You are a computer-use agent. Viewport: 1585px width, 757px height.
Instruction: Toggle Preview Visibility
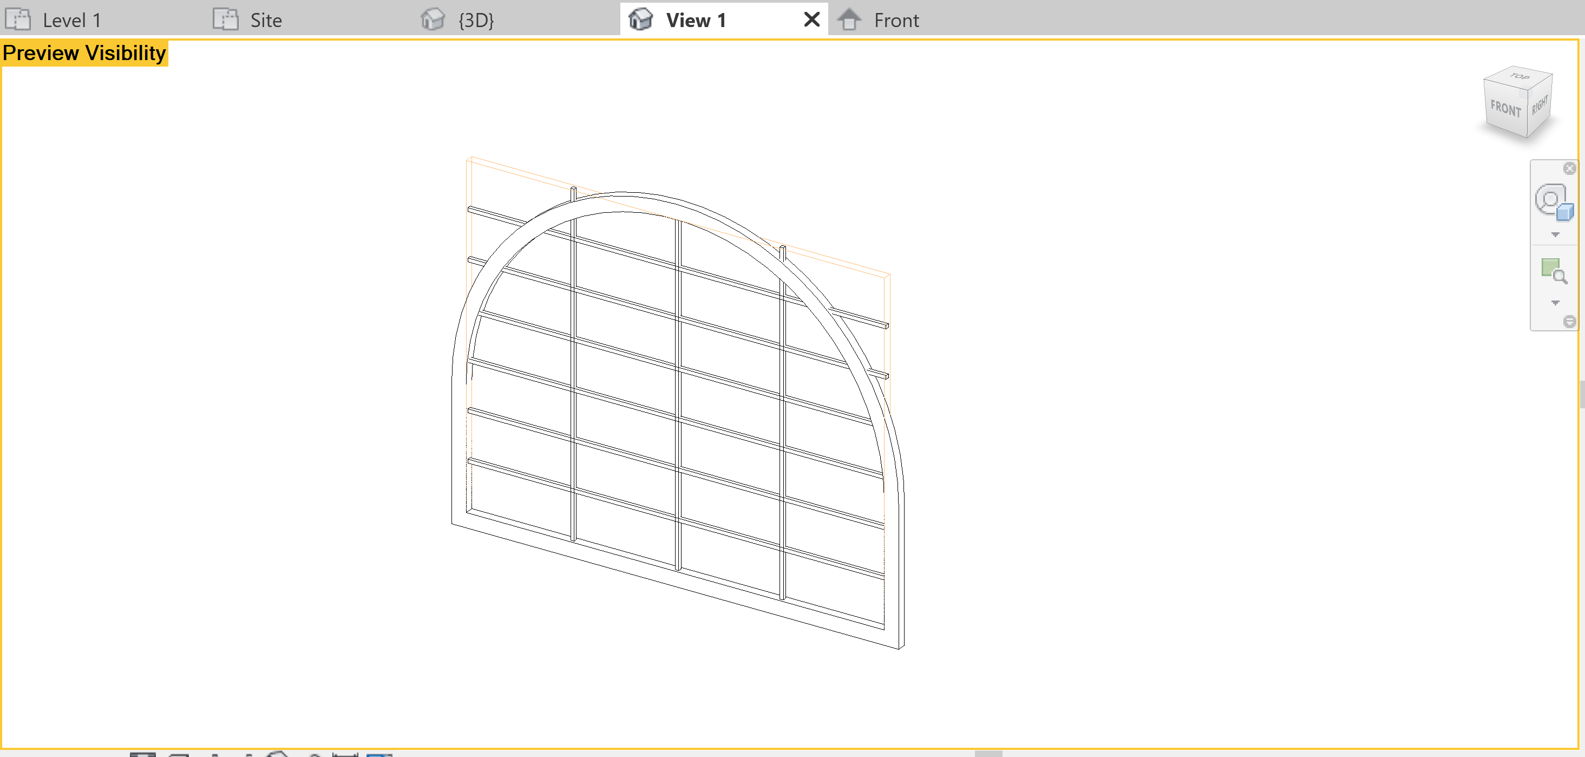(84, 53)
